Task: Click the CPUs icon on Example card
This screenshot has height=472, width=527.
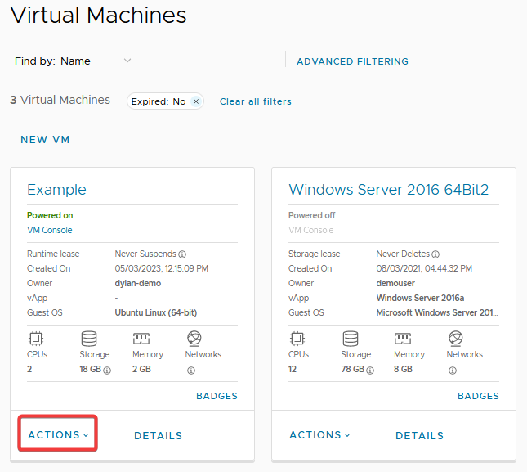Action: coord(35,338)
